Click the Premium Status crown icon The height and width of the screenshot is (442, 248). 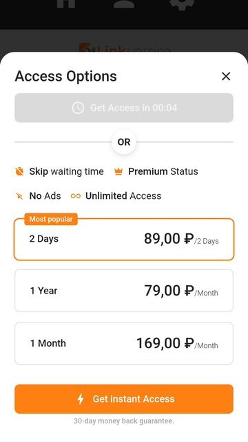coord(118,171)
